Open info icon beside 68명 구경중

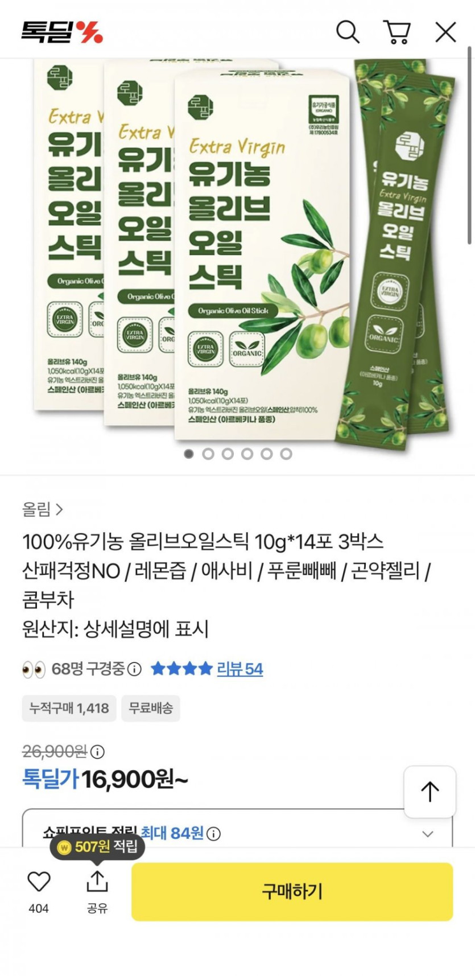coord(134,669)
